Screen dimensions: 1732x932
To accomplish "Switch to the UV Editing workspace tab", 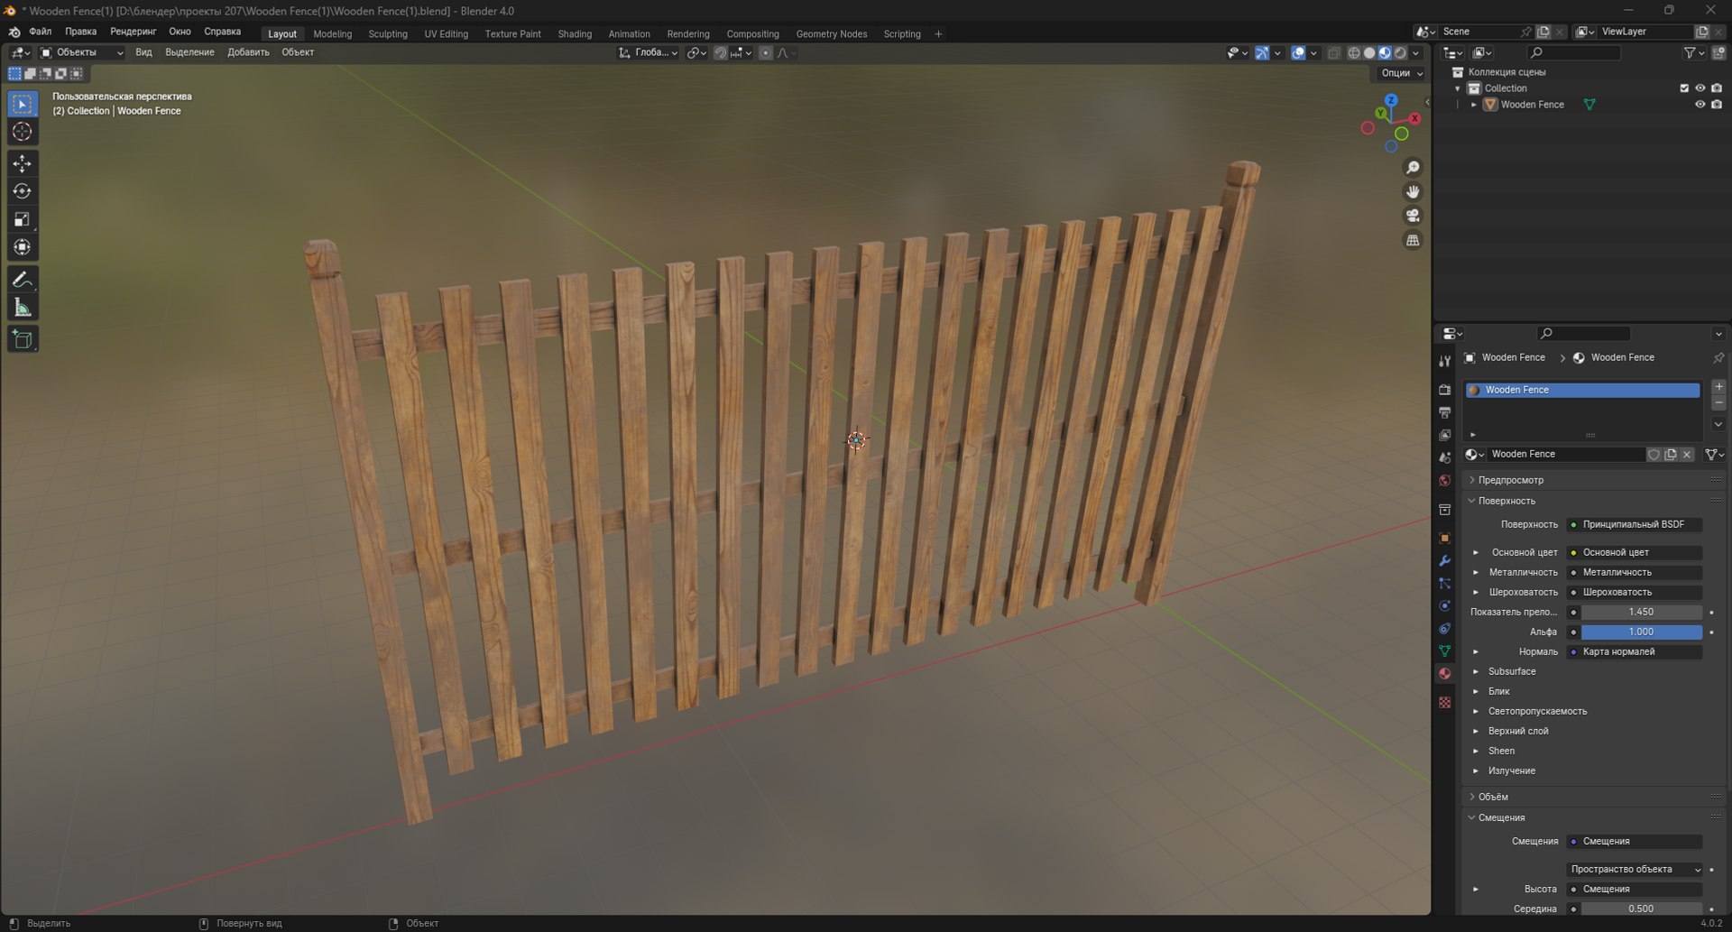I will [447, 34].
